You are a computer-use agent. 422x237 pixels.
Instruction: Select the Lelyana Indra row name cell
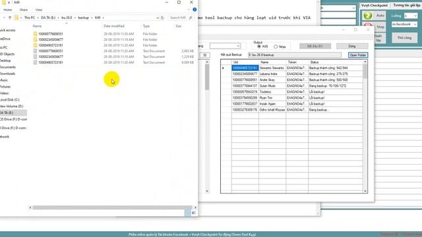pos(272,74)
